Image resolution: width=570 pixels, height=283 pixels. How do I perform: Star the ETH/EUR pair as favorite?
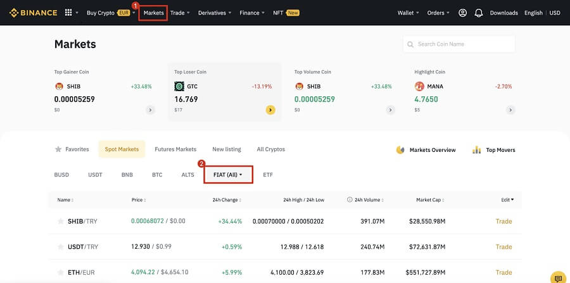61,272
